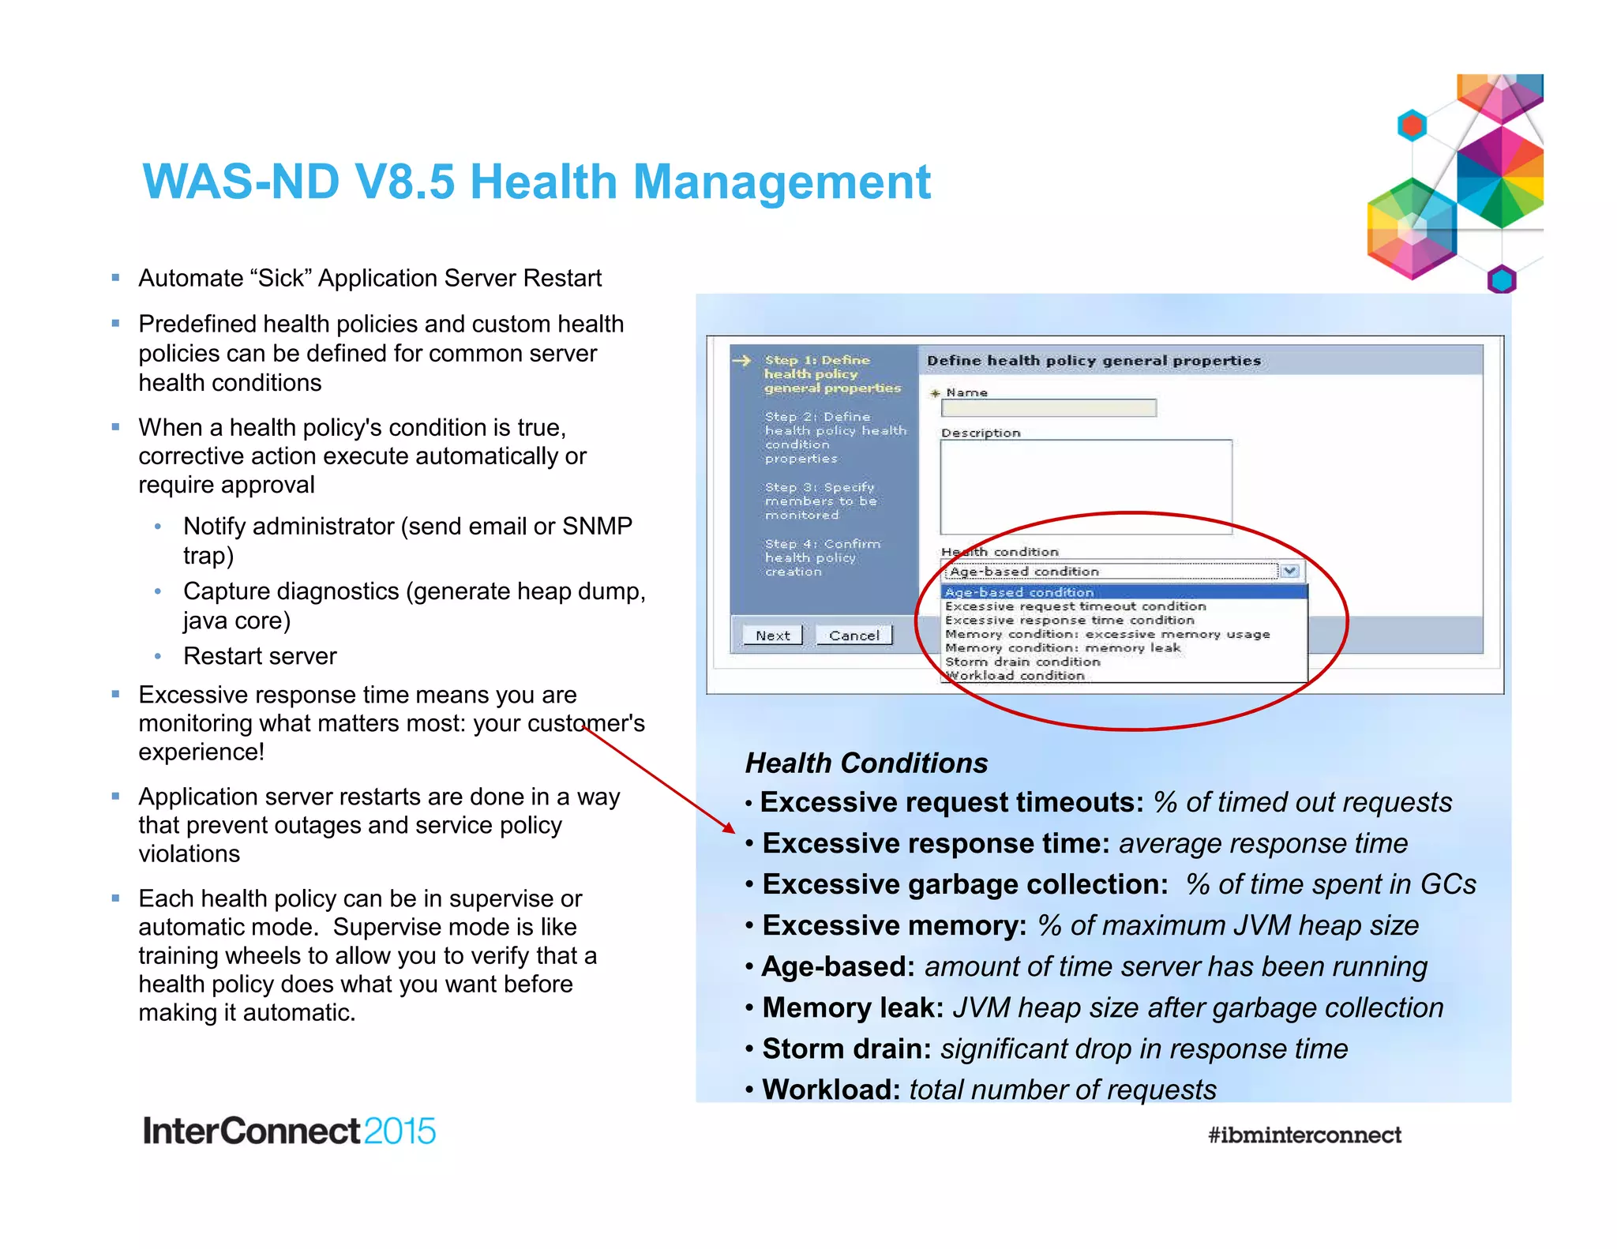Viewport: 1617px width, 1249px height.
Task: Click 'Excessive request timeouts:' bullet text
Action: click(x=951, y=802)
